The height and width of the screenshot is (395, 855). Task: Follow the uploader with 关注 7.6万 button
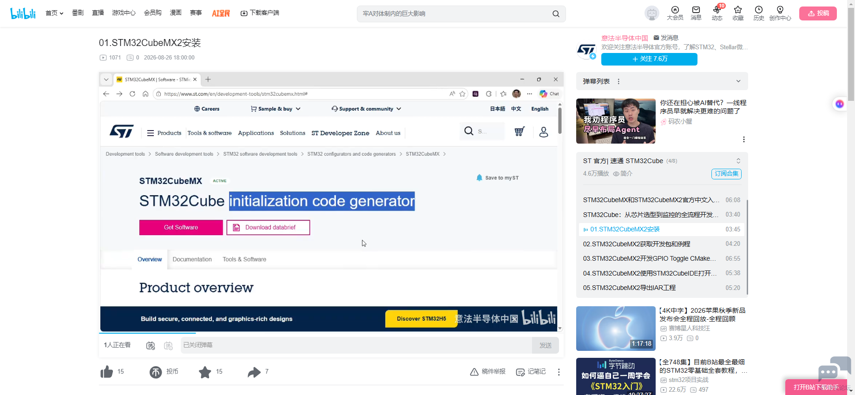(x=649, y=59)
